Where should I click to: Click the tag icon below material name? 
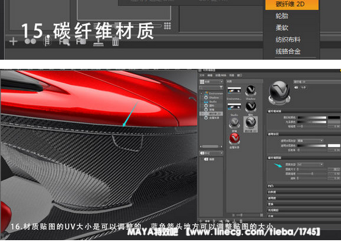pyautogui.click(x=296, y=88)
